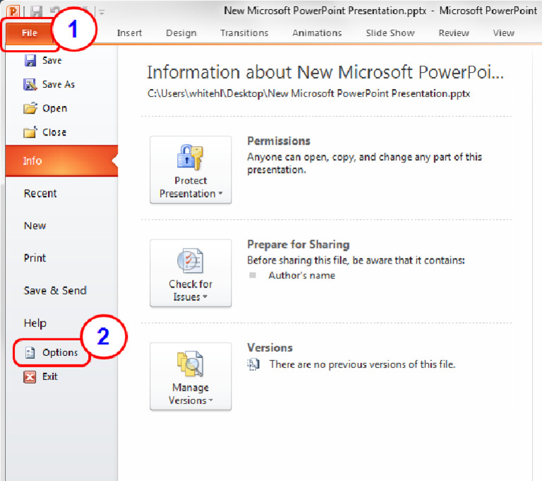Open the File tab
The height and width of the screenshot is (481, 542).
29,33
